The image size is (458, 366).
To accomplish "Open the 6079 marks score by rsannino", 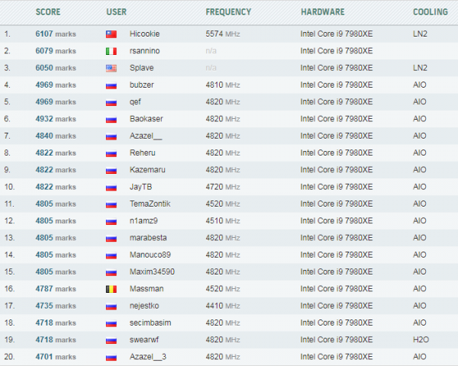I will pos(56,51).
